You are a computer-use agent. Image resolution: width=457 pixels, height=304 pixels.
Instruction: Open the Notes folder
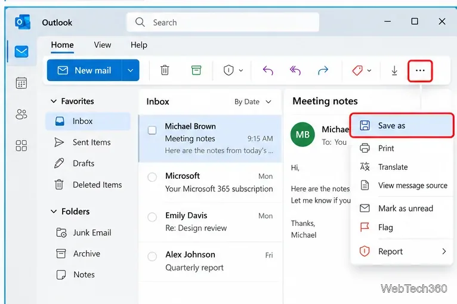[88, 274]
